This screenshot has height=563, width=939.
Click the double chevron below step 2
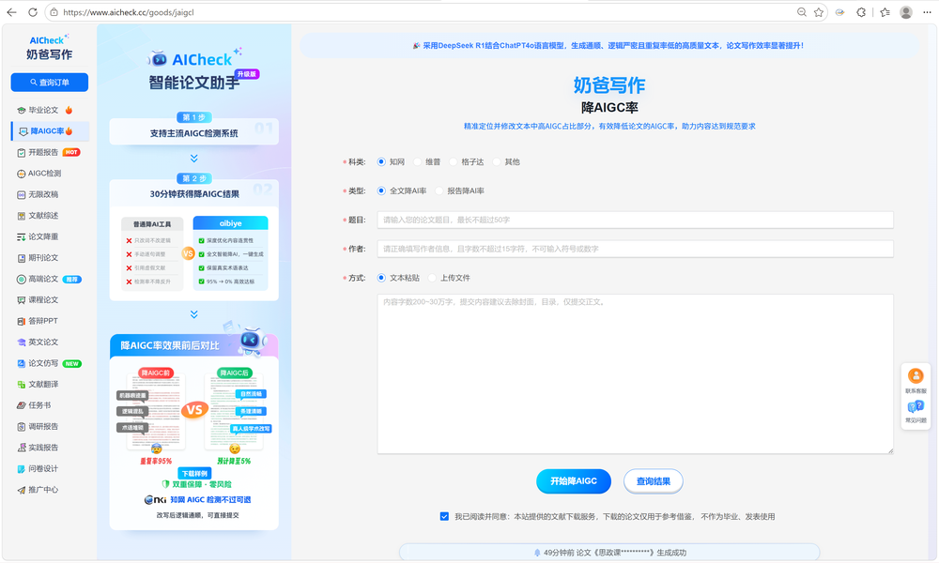194,314
